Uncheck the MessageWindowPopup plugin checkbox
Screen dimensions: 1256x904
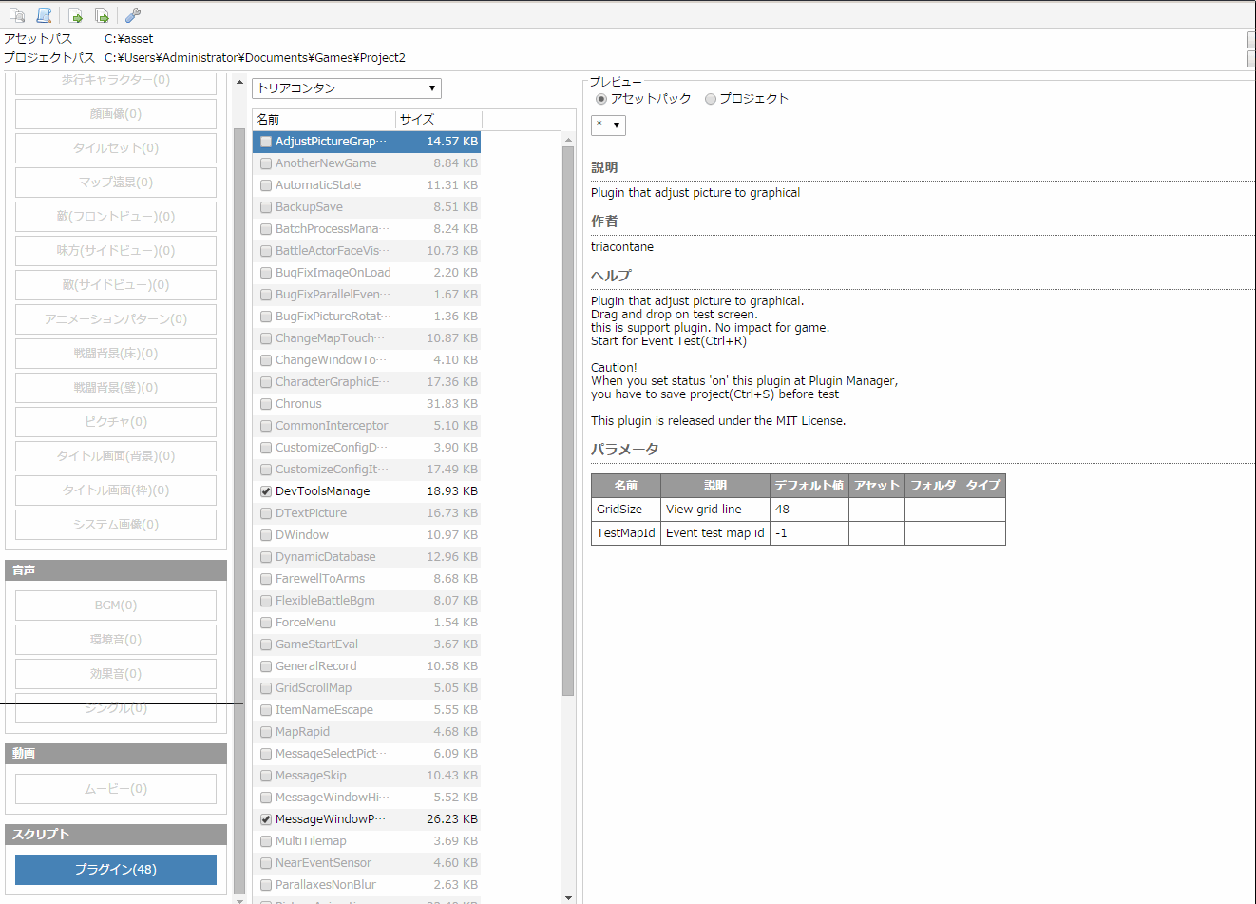coord(266,819)
